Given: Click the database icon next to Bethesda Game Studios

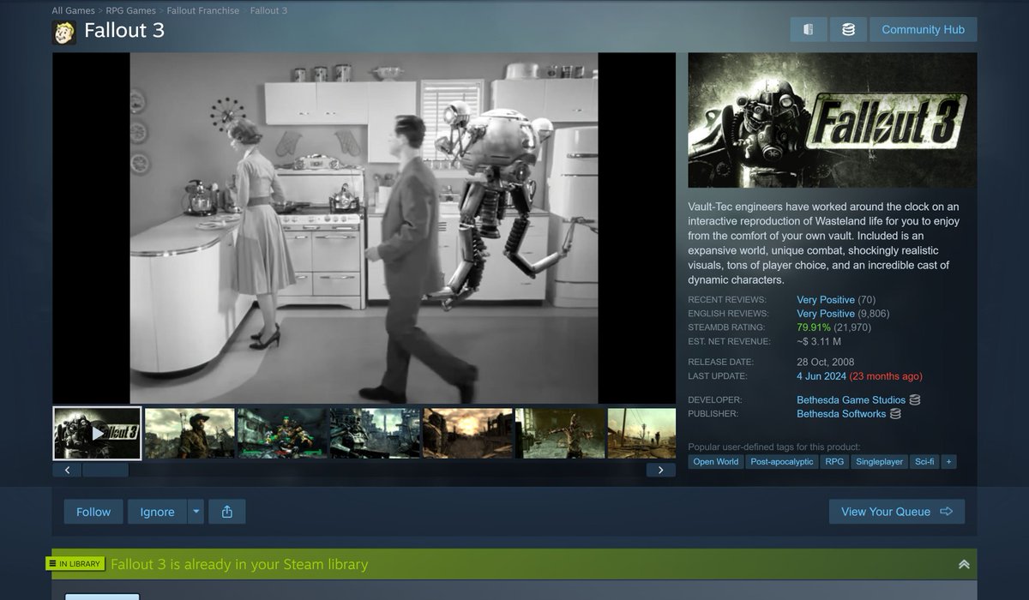Looking at the screenshot, I should (915, 400).
